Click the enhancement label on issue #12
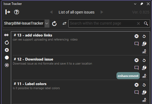Image resolution: width=152 pixels, height=104 pixels. (128, 76)
